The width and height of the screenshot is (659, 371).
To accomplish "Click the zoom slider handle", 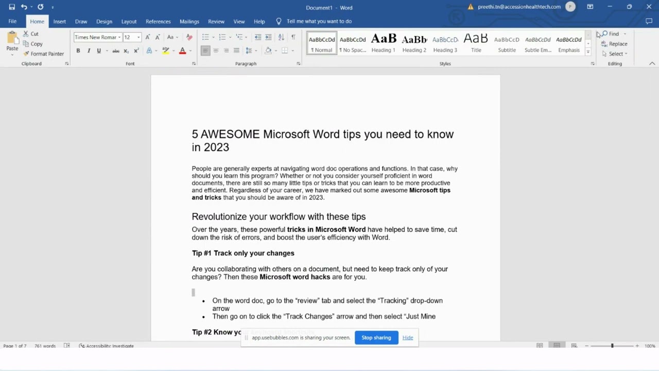I will (x=612, y=346).
